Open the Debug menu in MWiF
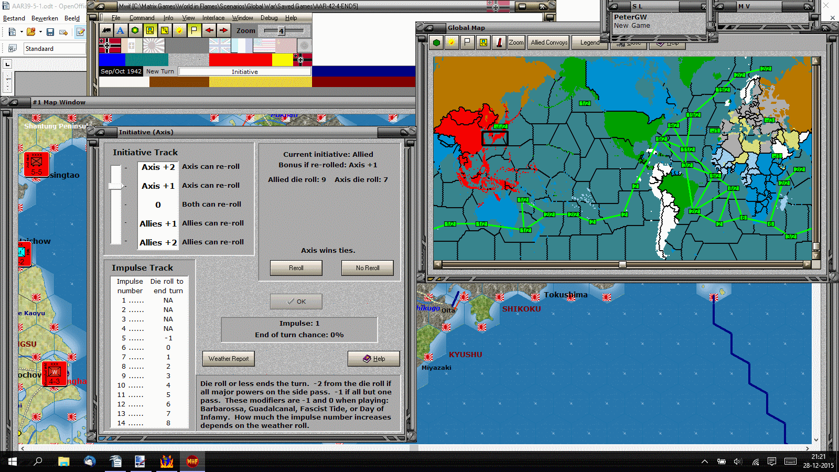Image resolution: width=839 pixels, height=472 pixels. tap(269, 18)
